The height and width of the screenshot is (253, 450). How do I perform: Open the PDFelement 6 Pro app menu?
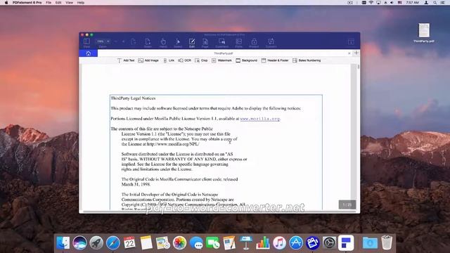click(27, 2)
